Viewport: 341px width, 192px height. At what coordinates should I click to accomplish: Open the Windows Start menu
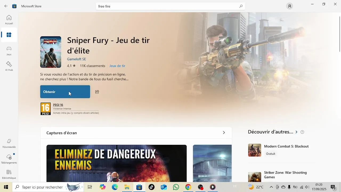[x=6, y=187]
